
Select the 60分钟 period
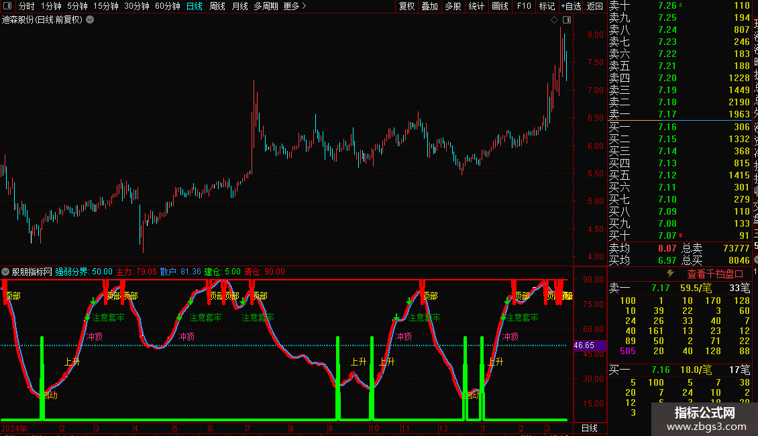tap(168, 6)
